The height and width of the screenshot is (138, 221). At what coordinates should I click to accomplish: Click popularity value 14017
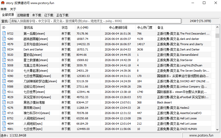tap(141, 44)
